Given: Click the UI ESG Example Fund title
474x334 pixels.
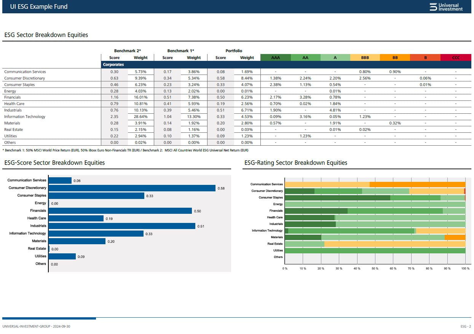Looking at the screenshot, I should [x=39, y=7].
